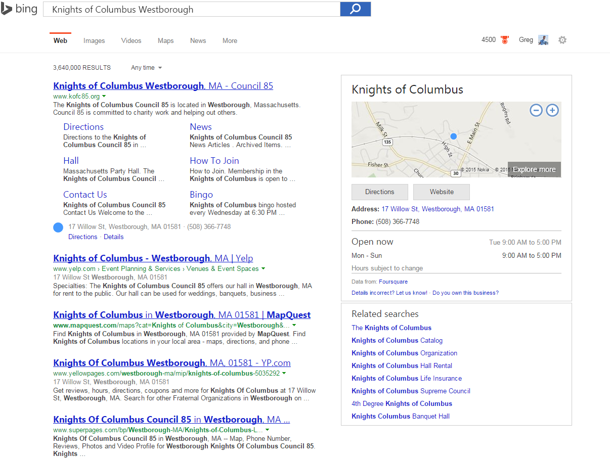Switch to the Images tab
This screenshot has width=610, height=458.
pyautogui.click(x=94, y=40)
